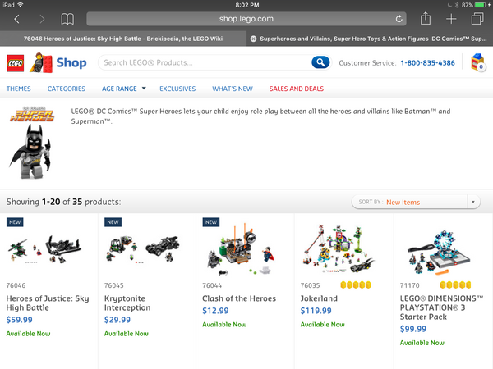Open the Safari bookmarks book icon
This screenshot has height=369, width=493.
pos(67,19)
